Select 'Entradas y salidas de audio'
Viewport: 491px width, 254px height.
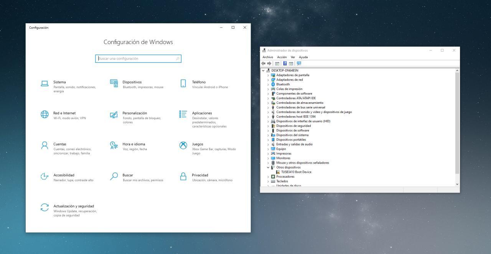pyautogui.click(x=295, y=144)
